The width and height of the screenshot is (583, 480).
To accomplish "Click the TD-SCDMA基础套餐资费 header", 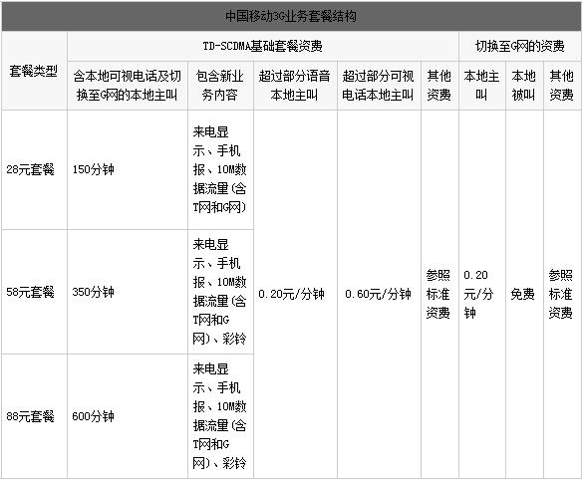I will point(262,46).
